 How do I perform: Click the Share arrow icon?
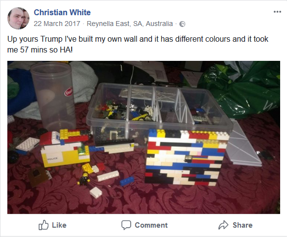223,225
